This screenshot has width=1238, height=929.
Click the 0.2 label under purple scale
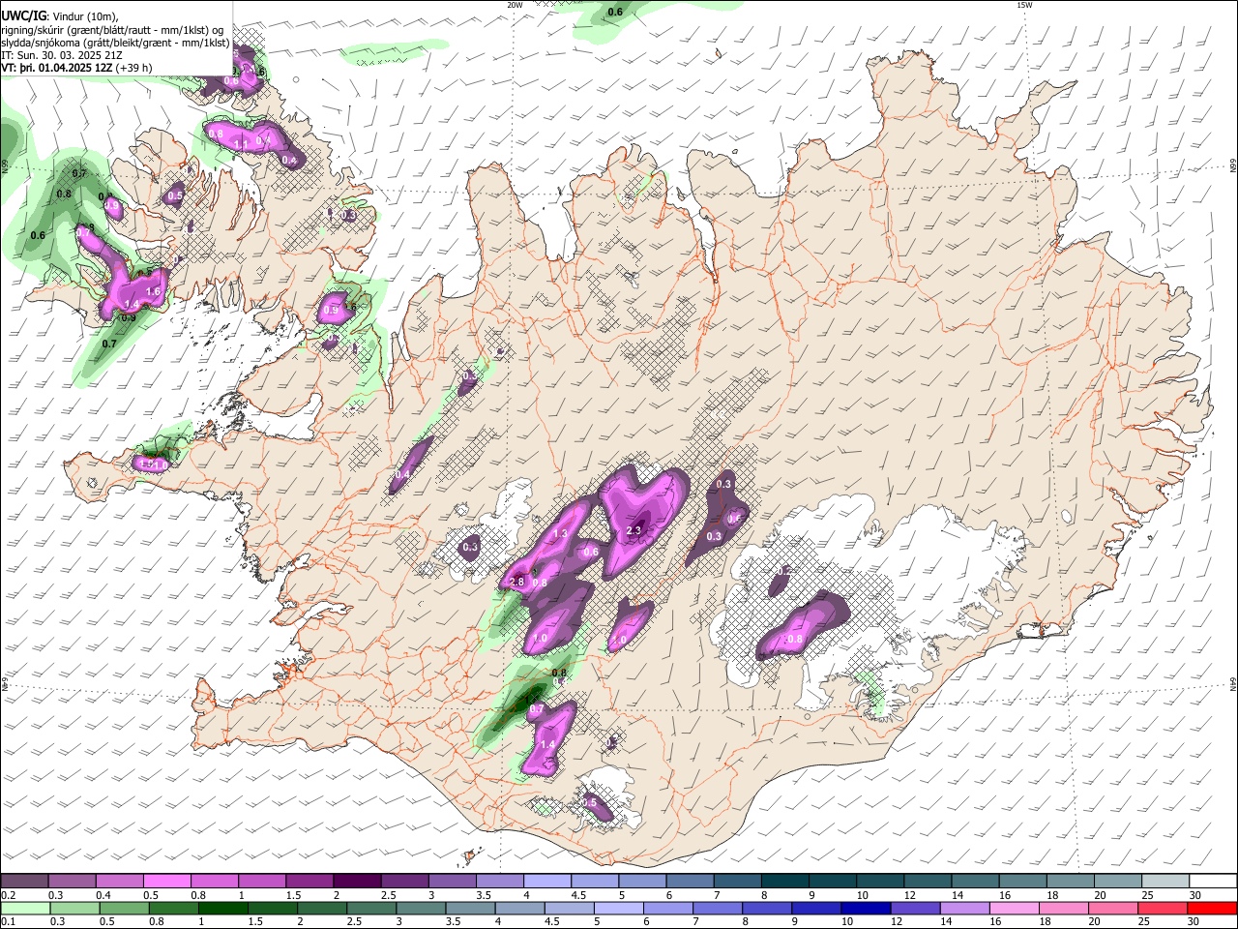click(x=9, y=895)
